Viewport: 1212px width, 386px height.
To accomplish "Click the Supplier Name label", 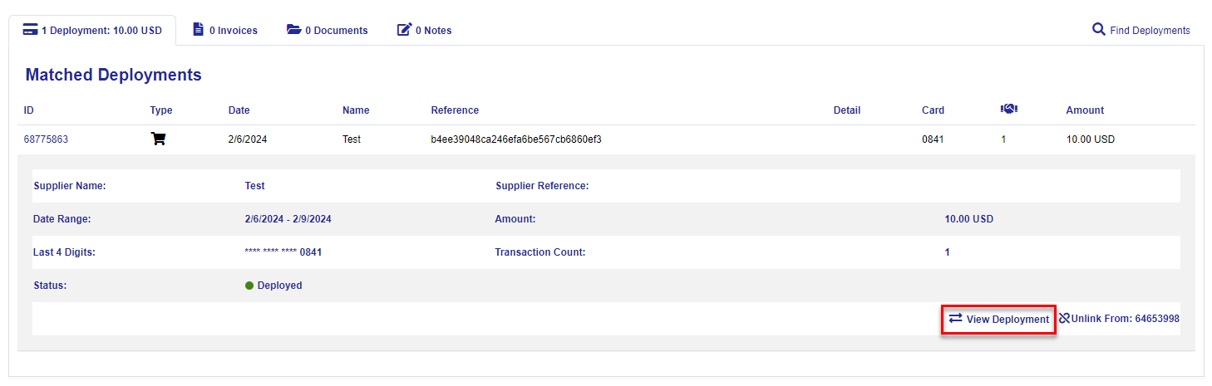I will tap(70, 186).
